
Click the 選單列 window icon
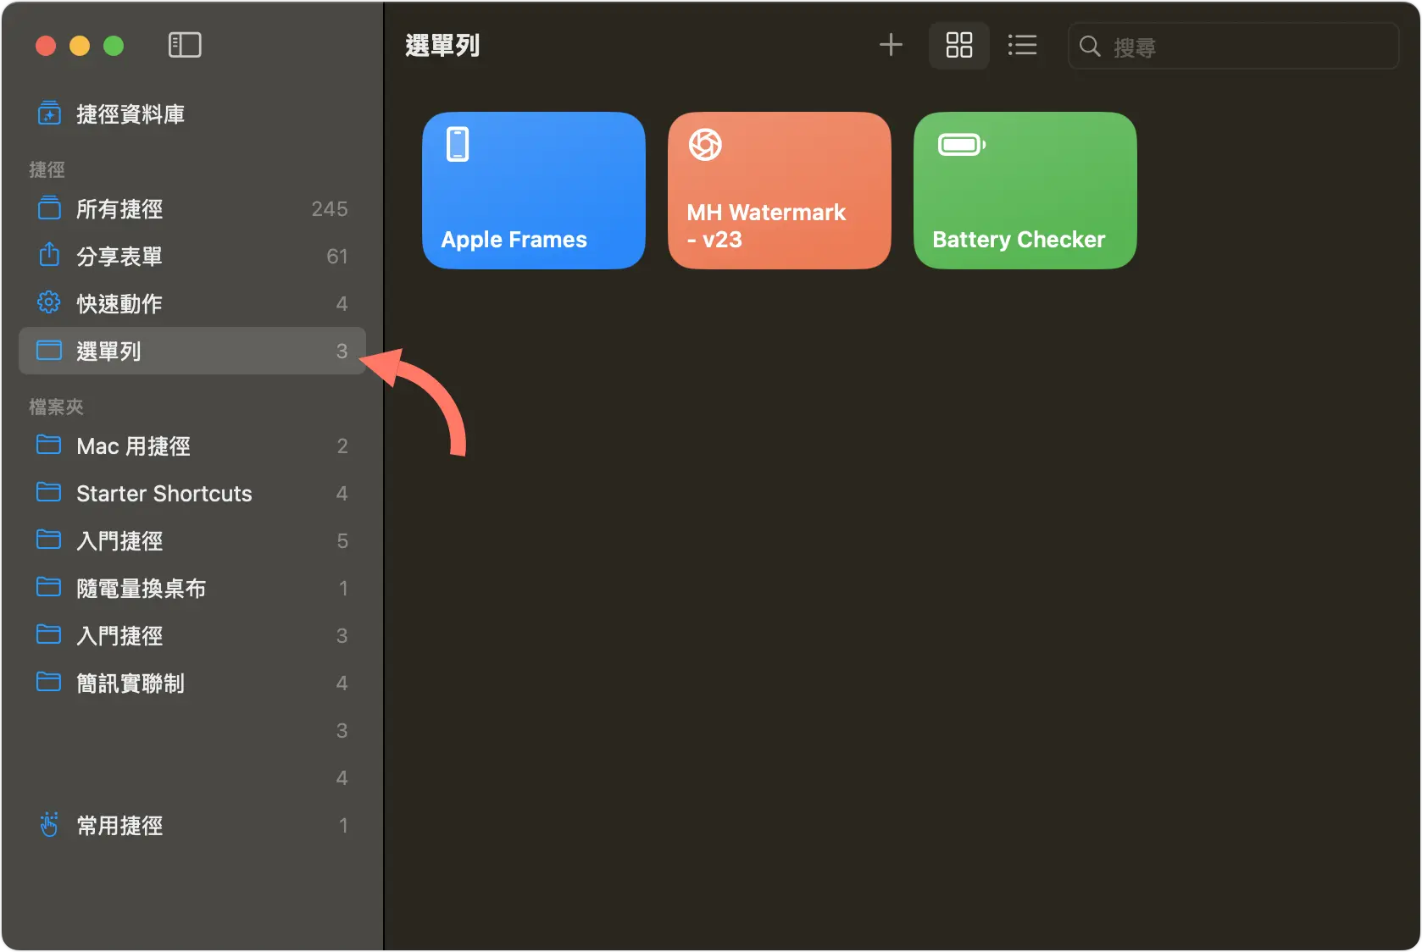[x=49, y=350]
